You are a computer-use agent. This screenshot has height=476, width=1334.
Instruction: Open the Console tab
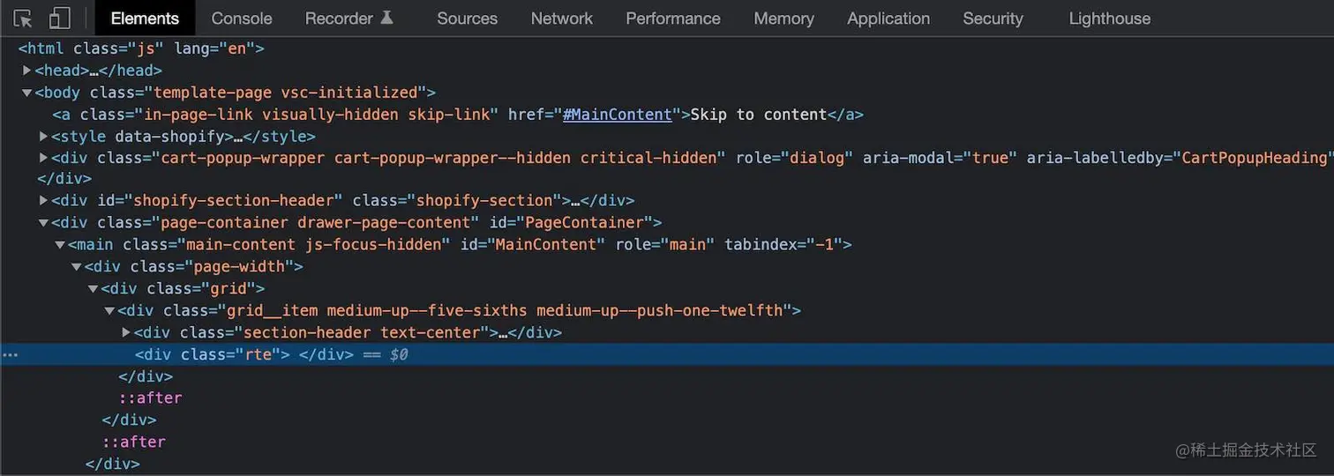(242, 18)
